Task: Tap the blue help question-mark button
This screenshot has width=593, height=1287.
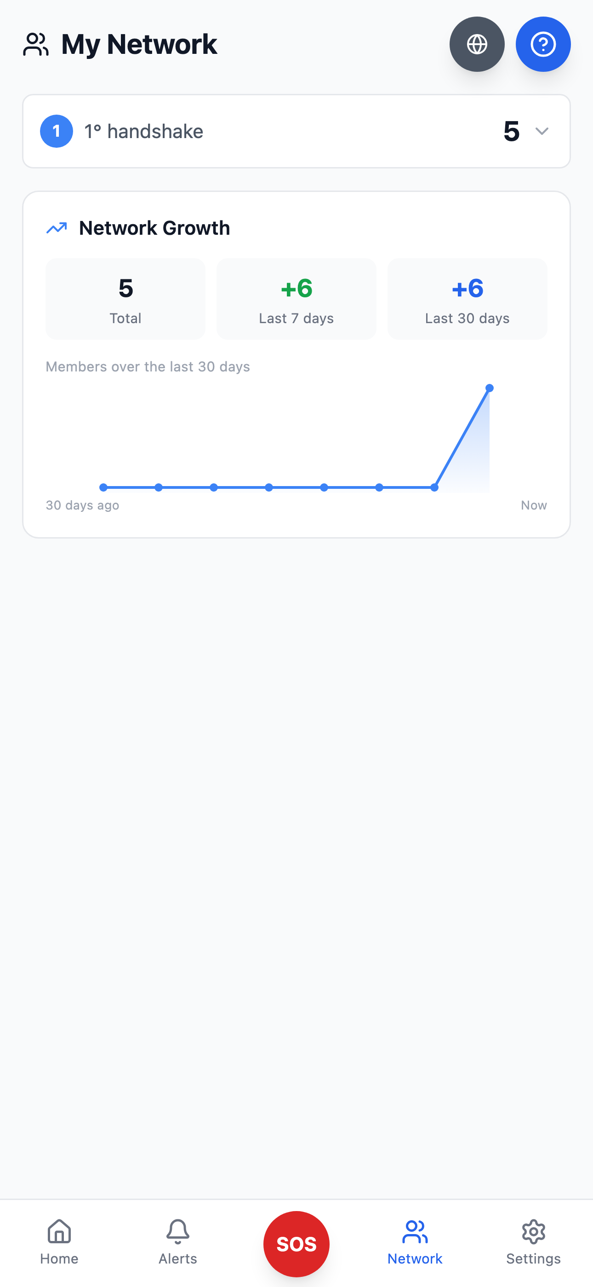Action: (543, 44)
